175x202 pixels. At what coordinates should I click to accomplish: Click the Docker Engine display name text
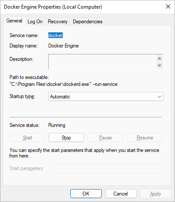pos(63,46)
